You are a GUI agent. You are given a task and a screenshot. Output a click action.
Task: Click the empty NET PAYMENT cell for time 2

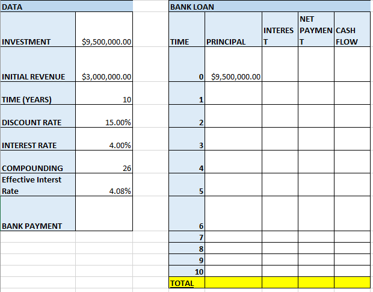[316, 116]
